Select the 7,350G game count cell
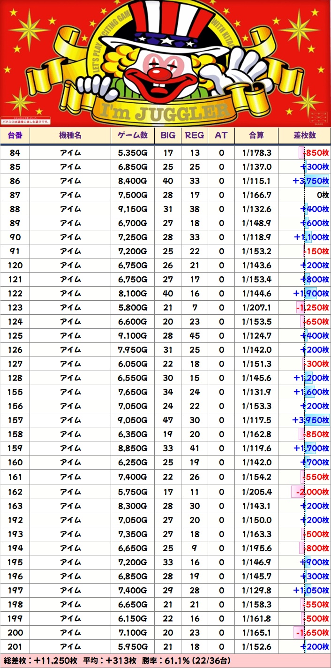The height and width of the screenshot is (668, 331). pos(133,534)
